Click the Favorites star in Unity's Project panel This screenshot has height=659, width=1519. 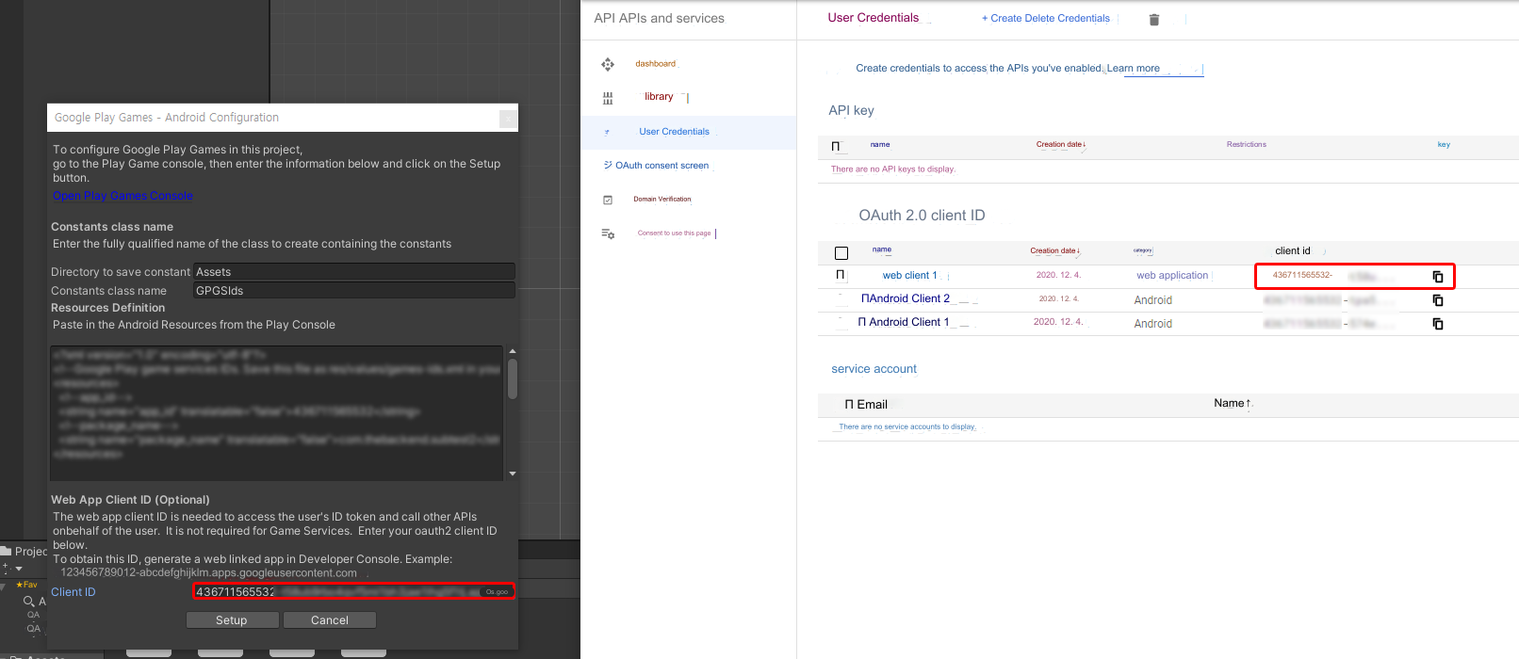(x=20, y=585)
